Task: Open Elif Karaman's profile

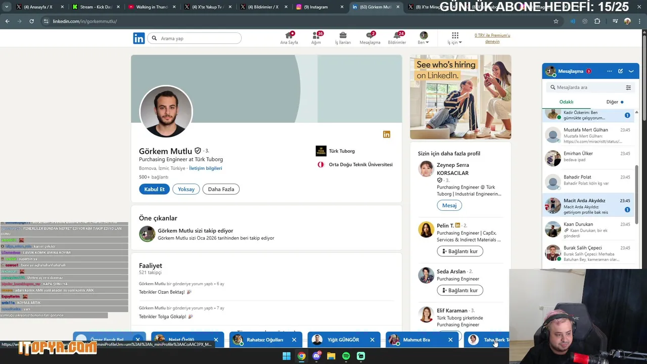Action: click(452, 310)
